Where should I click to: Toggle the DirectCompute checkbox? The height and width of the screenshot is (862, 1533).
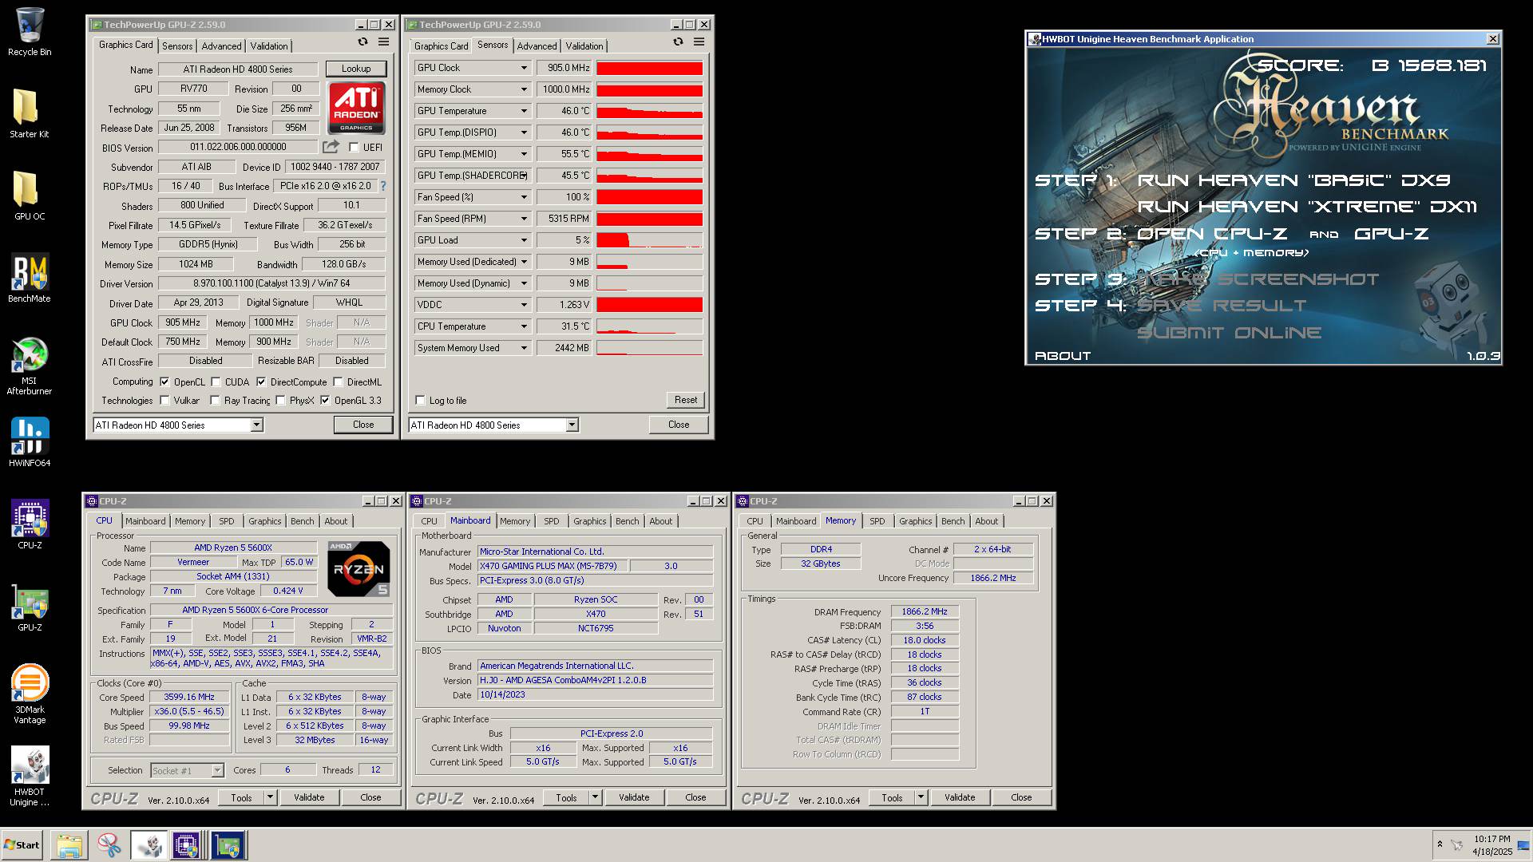(261, 382)
